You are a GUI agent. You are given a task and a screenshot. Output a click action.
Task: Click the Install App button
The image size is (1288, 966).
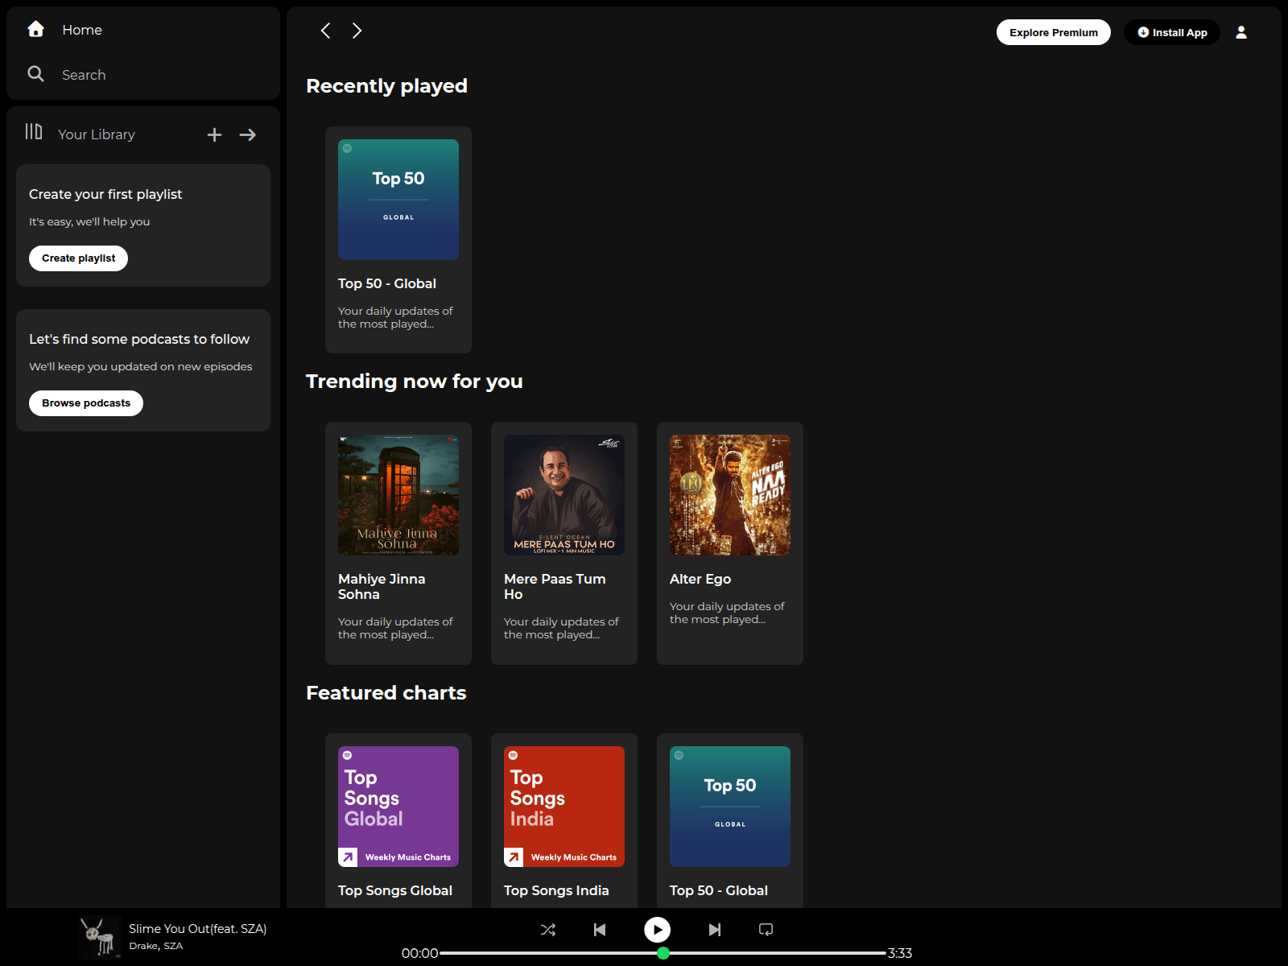click(x=1172, y=32)
